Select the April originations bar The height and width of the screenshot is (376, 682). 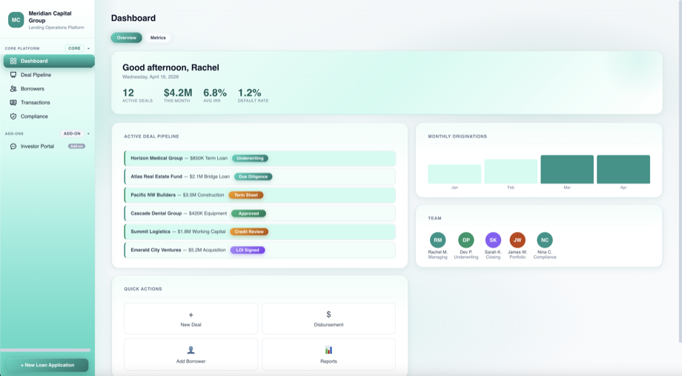tap(623, 169)
